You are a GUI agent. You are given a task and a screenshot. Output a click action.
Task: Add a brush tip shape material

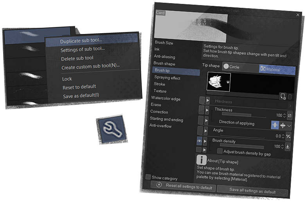[283, 96]
